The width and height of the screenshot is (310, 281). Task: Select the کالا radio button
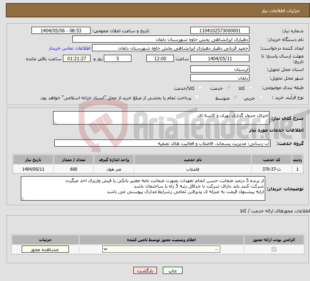[251, 87]
